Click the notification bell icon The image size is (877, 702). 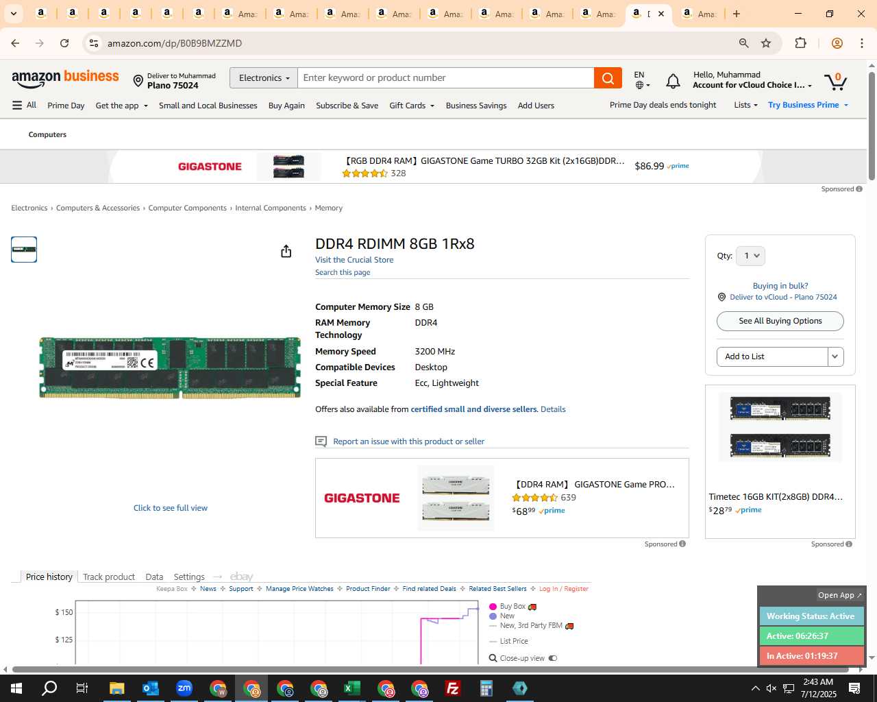pos(674,82)
